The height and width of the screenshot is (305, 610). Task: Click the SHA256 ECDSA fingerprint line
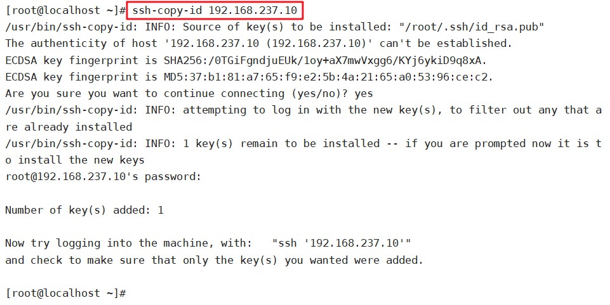tap(248, 60)
